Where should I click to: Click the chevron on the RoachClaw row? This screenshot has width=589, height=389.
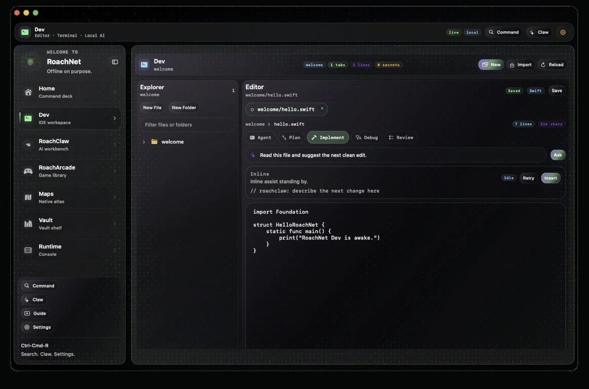[x=115, y=145]
